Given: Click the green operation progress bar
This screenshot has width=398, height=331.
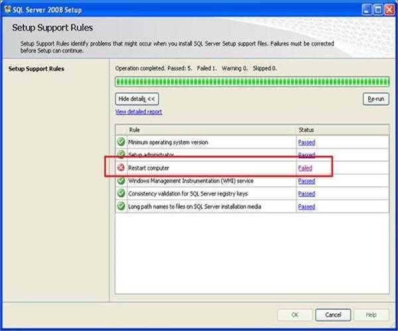Looking at the screenshot, I should point(251,82).
